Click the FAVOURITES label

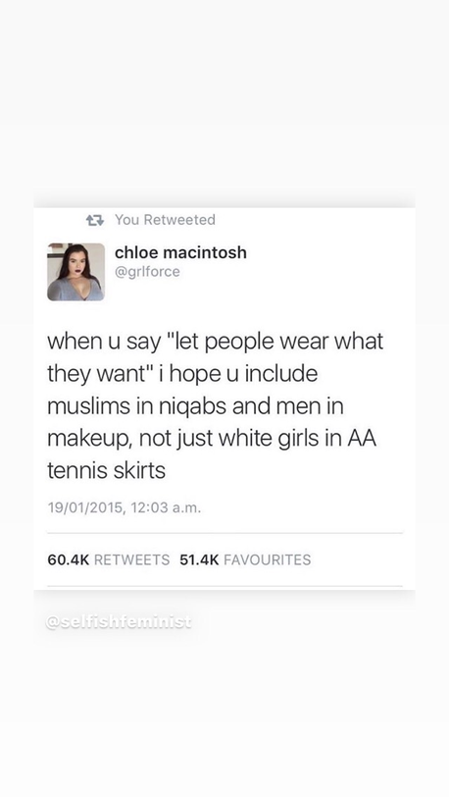point(268,559)
